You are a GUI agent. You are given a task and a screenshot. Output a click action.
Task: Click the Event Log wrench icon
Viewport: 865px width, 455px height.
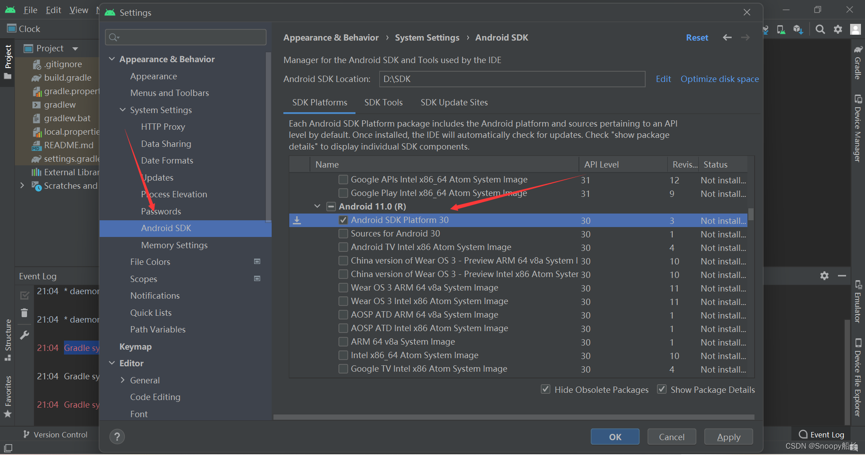point(24,335)
